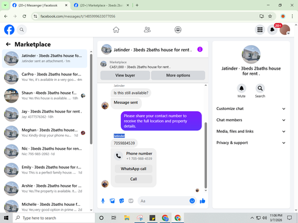
Task: Open the listing photo in the right panel
Action: coord(251,54)
